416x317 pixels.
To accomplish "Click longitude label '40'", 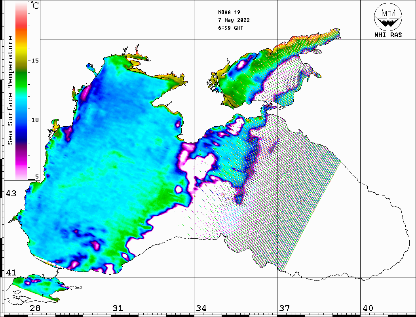I will 368,308.
